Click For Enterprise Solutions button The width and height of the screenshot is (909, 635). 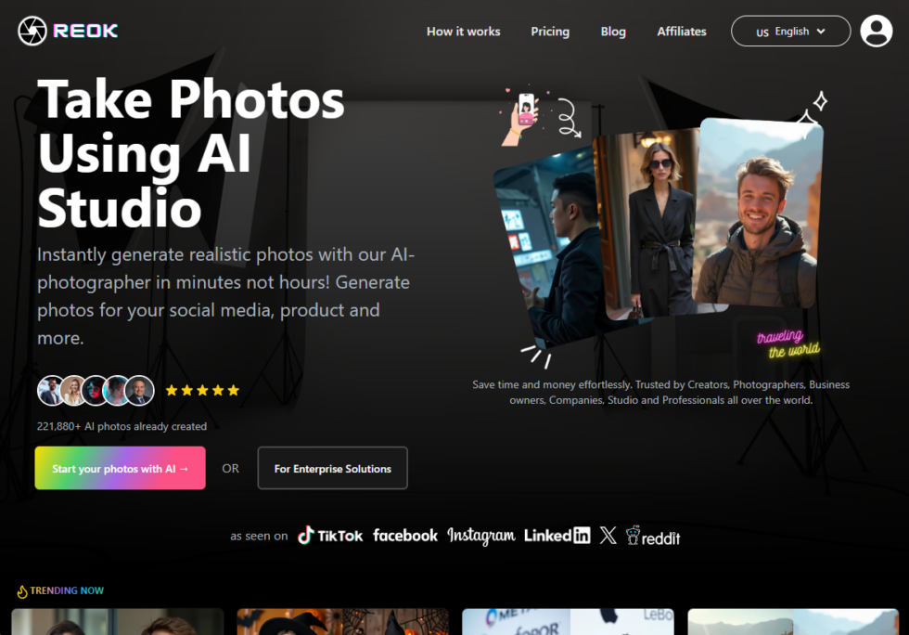(332, 468)
